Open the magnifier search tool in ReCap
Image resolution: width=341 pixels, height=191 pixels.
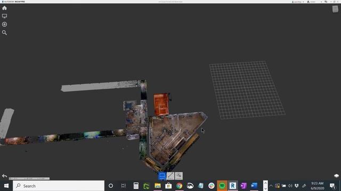tap(4, 33)
